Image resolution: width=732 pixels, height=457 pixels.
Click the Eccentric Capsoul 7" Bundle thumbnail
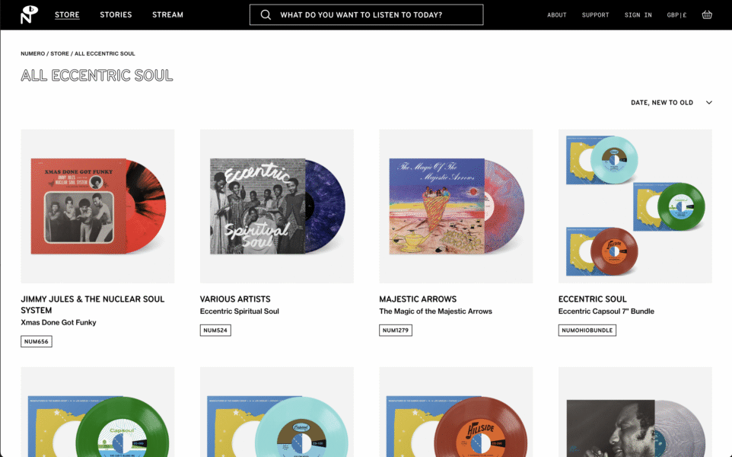pyautogui.click(x=635, y=206)
